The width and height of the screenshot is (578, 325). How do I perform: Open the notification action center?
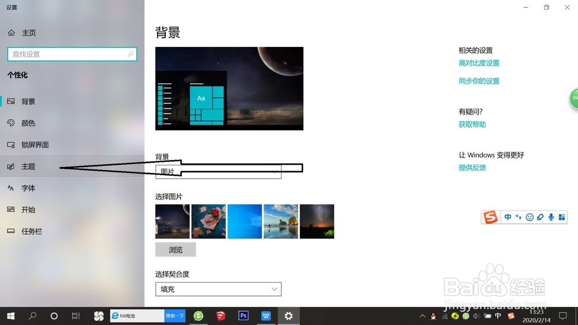[563, 316]
